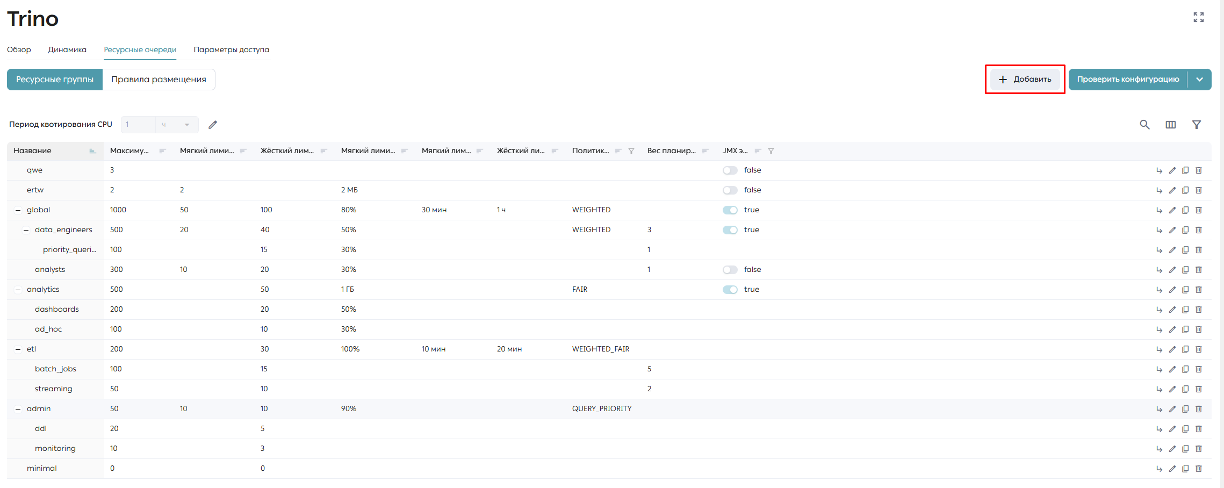Click the Жёсткий лим... header after Мягкий лими...

tap(287, 151)
